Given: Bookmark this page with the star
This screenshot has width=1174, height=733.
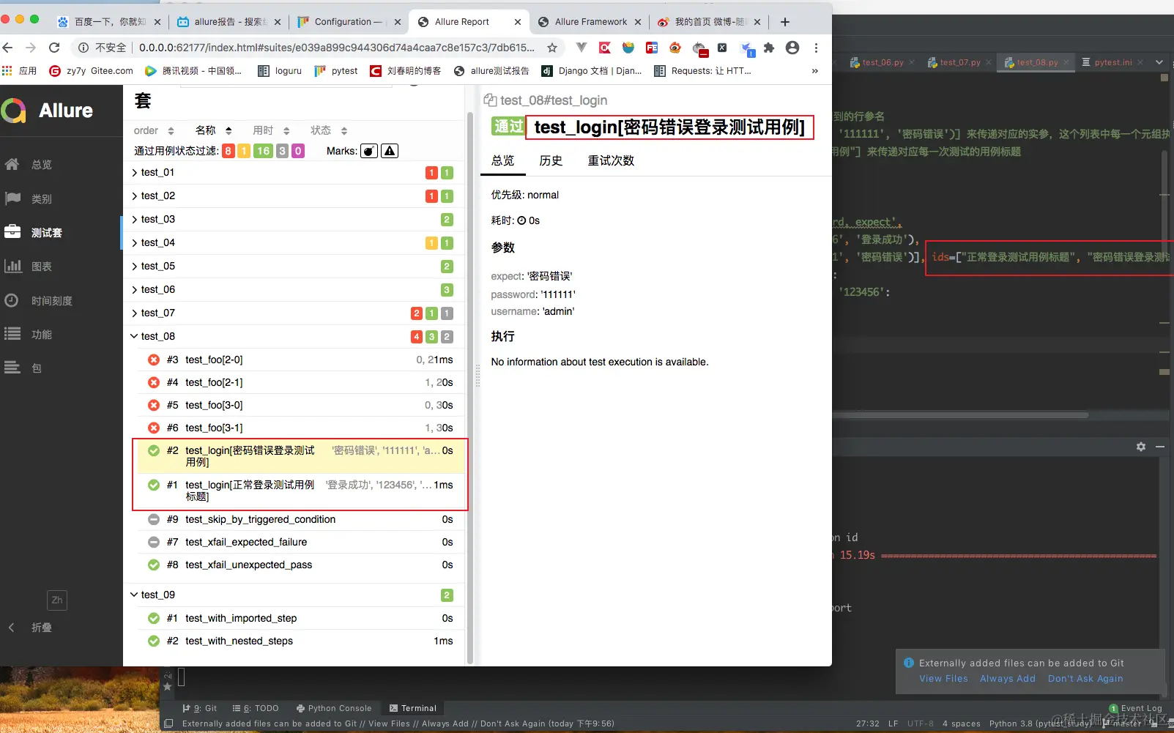Looking at the screenshot, I should (552, 48).
